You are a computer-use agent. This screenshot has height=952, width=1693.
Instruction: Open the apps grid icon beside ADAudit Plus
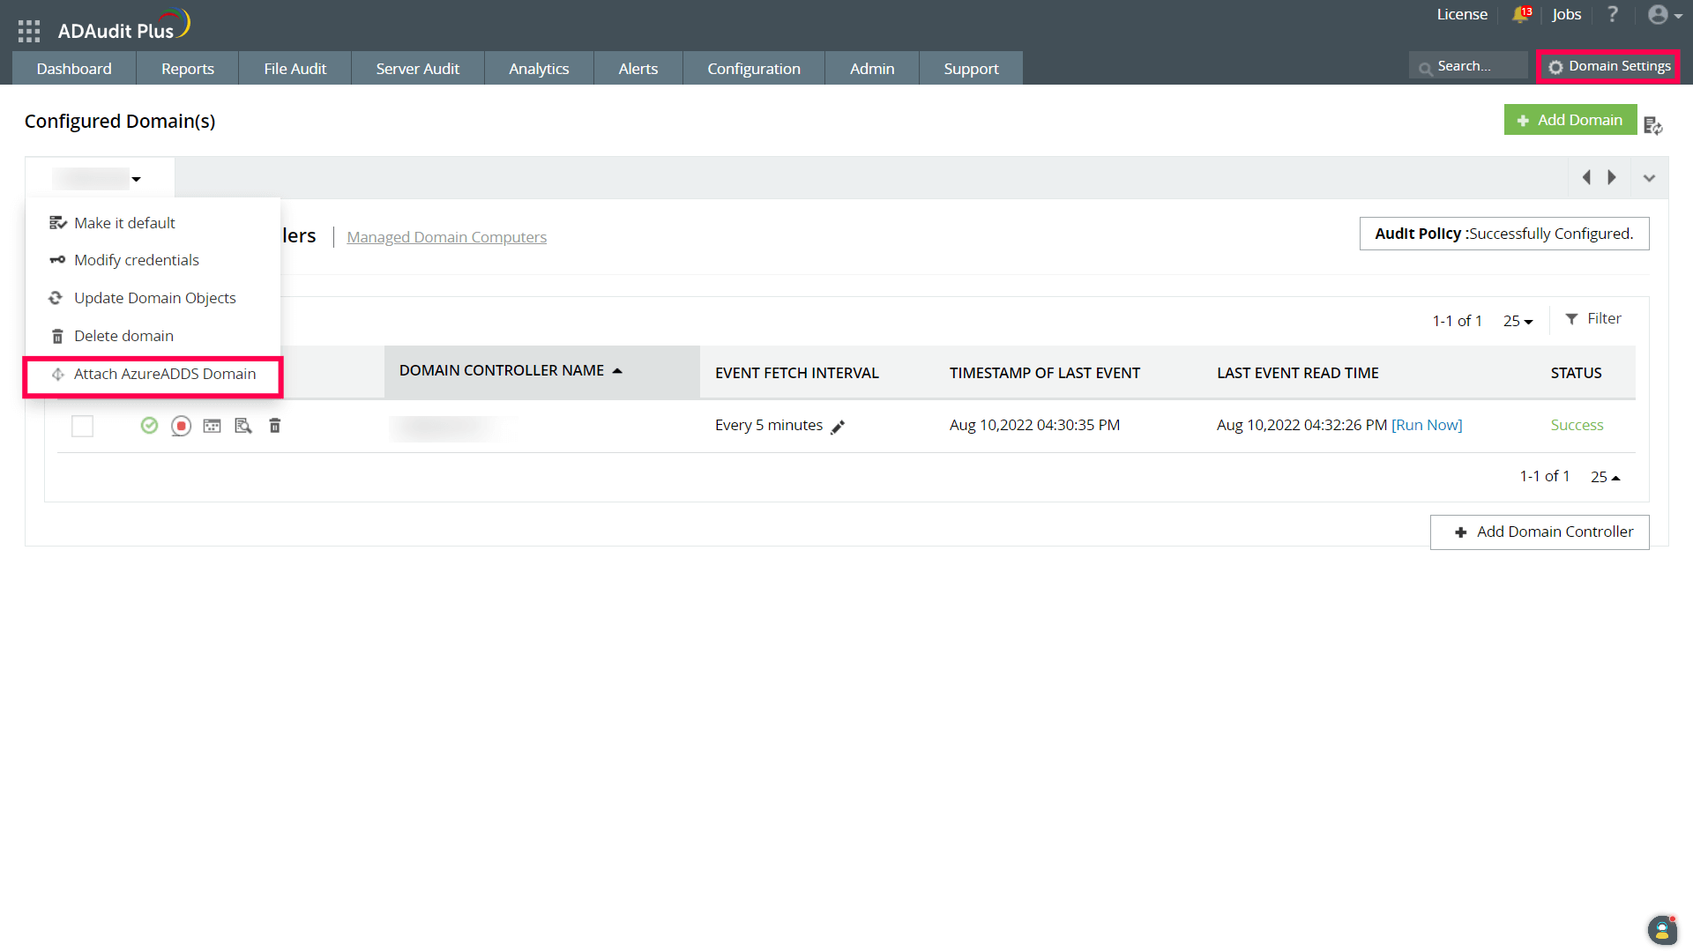[29, 31]
